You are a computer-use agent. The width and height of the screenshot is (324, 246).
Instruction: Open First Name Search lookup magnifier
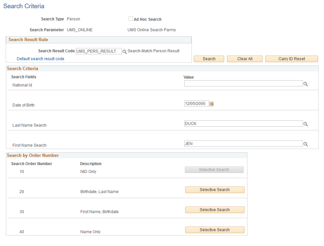(306, 144)
